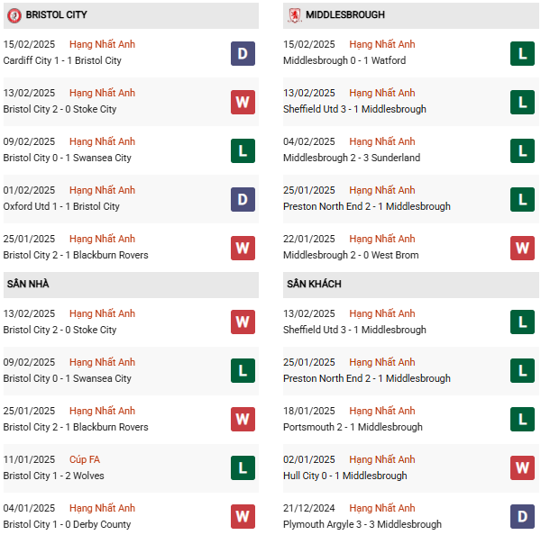Click L badge for Portsmouth vs Middlesbrough
This screenshot has height=535, width=541.
522,420
